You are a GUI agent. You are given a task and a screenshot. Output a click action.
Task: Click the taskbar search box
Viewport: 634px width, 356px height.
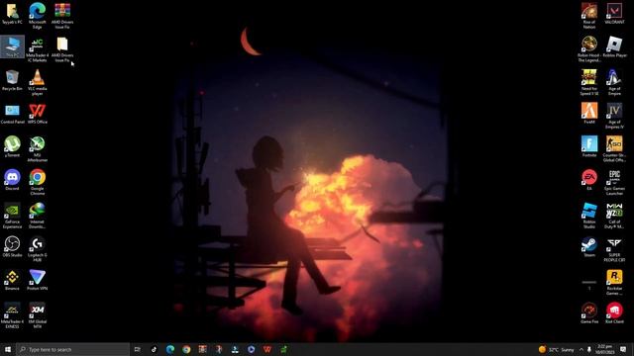point(73,349)
